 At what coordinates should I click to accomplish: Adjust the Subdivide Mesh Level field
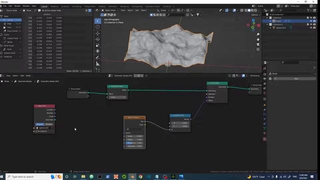(118, 97)
